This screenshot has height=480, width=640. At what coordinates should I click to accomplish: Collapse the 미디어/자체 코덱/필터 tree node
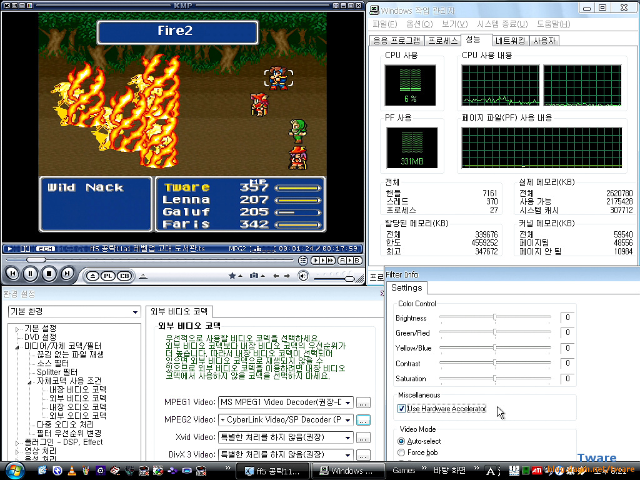click(17, 347)
